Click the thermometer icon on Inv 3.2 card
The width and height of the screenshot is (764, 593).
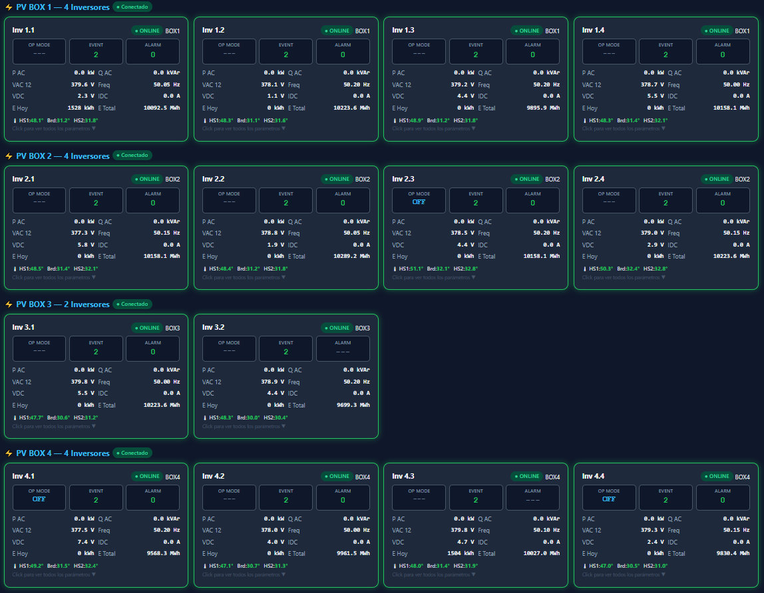tap(206, 417)
